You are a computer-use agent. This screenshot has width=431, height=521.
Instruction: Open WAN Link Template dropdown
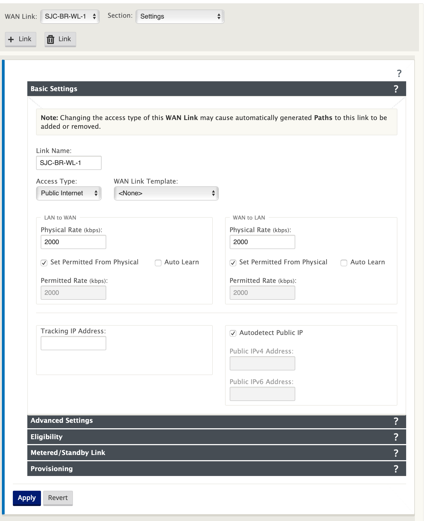pyautogui.click(x=166, y=193)
